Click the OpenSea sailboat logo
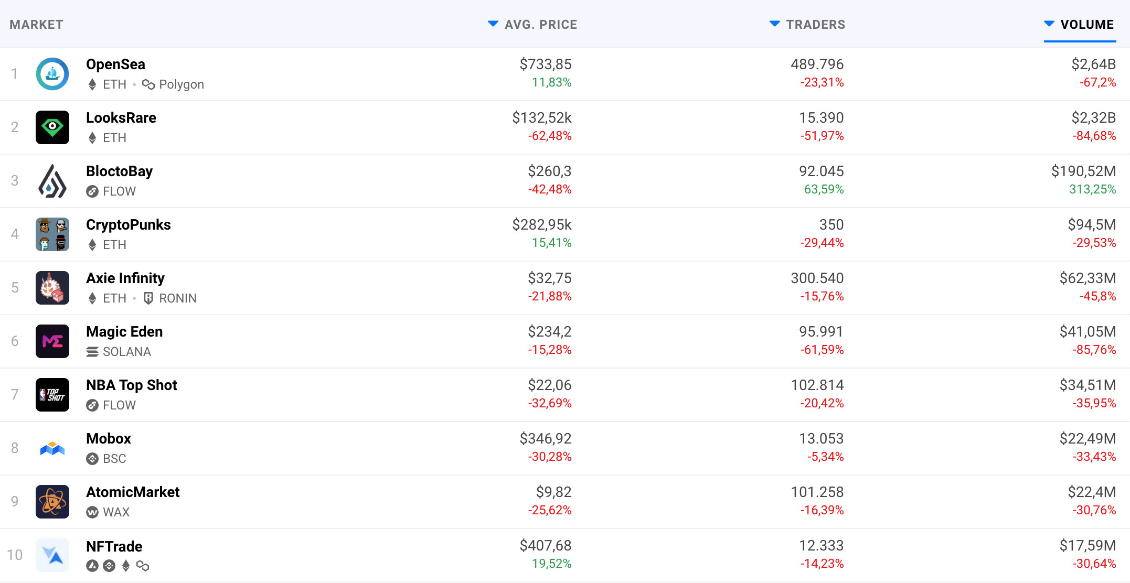 (52, 74)
